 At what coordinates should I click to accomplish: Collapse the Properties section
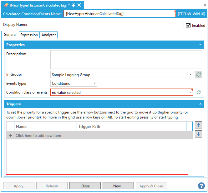[200, 45]
